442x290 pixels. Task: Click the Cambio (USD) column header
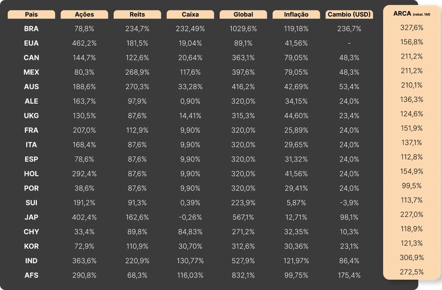coord(349,15)
